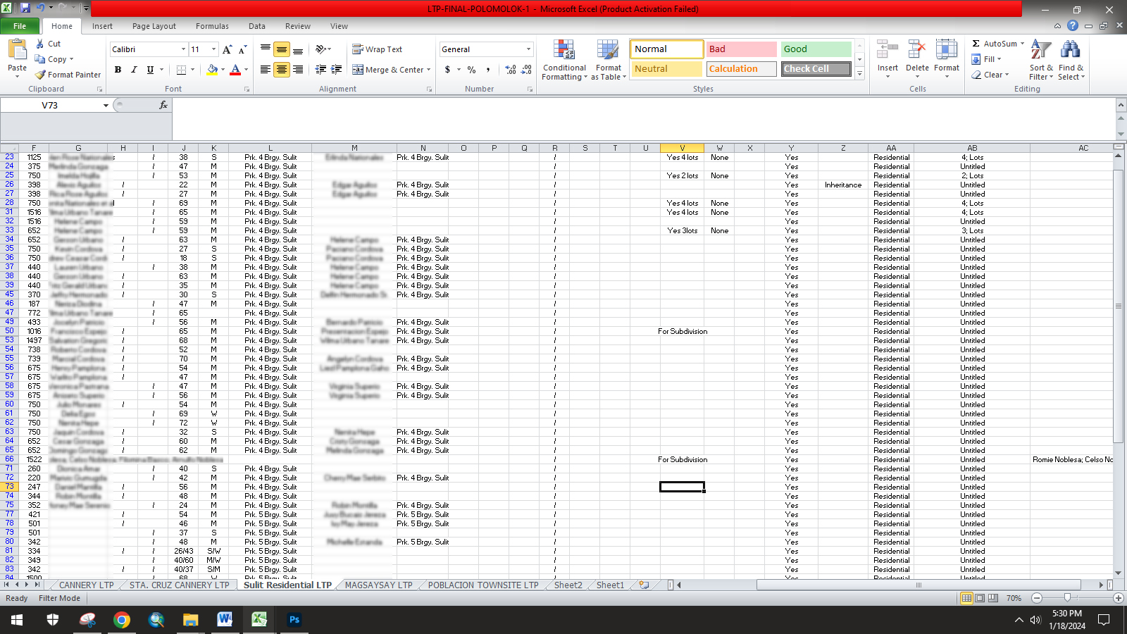
Task: Apply the red Font Color
Action: point(235,70)
